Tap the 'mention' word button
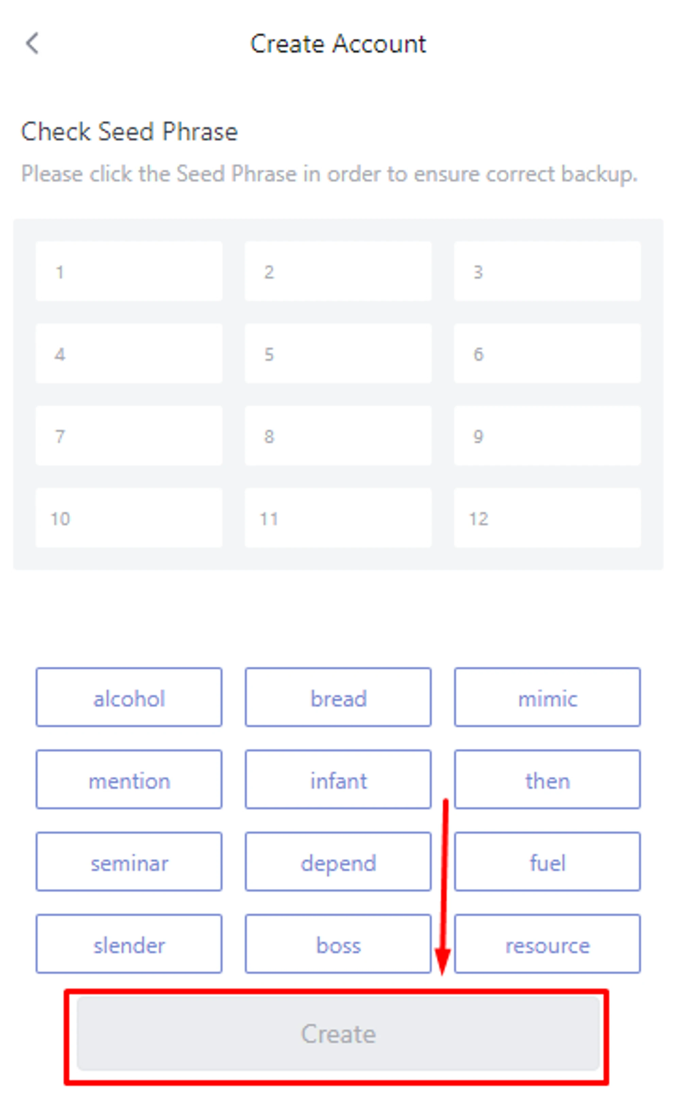Screen dimensions: 680x1110 click(129, 780)
